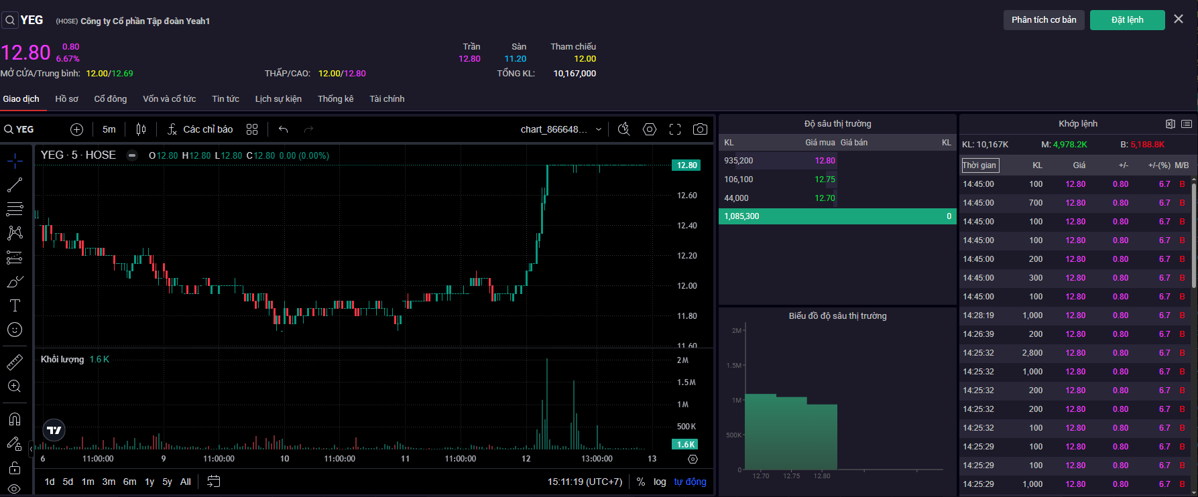This screenshot has width=1198, height=497.
Task: Select the pattern drawing tool
Action: coord(15,233)
